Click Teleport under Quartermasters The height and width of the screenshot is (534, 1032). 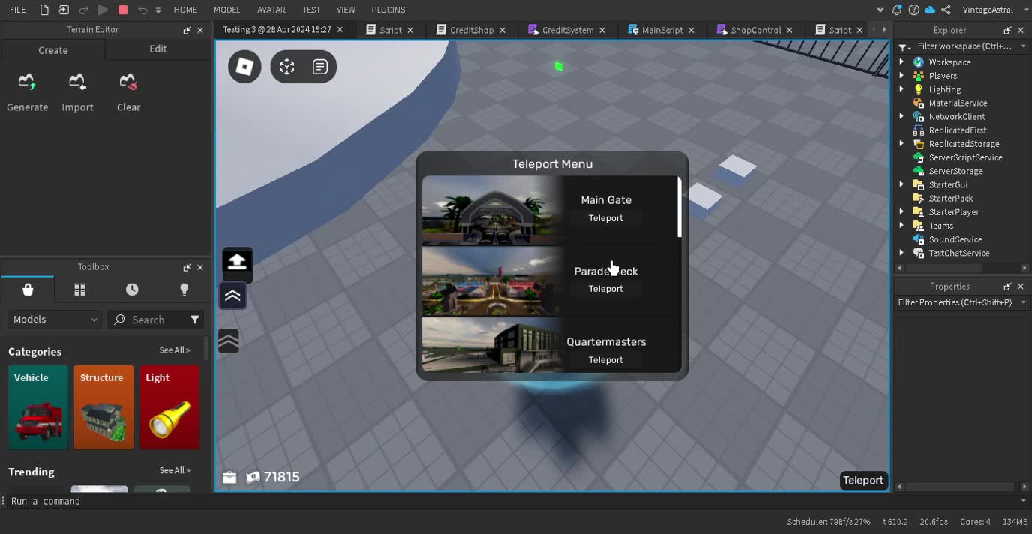(605, 360)
